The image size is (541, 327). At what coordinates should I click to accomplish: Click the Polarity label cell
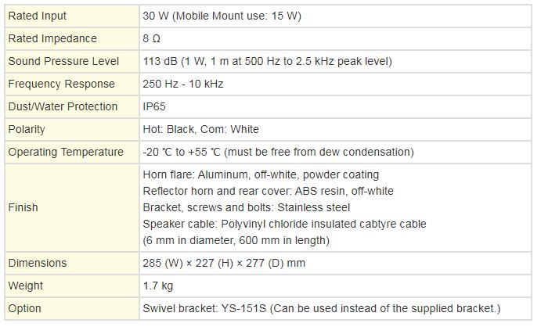coord(27,129)
